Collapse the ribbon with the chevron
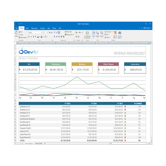 tap(139, 28)
